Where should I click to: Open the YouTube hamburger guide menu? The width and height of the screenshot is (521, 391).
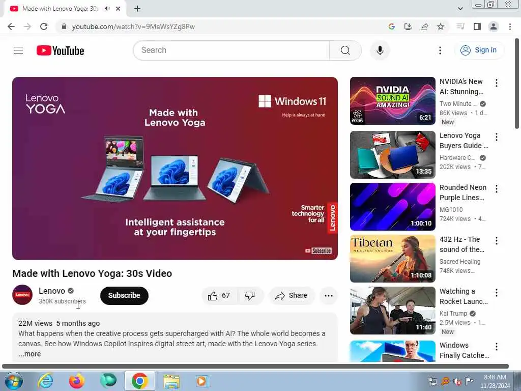pos(18,50)
